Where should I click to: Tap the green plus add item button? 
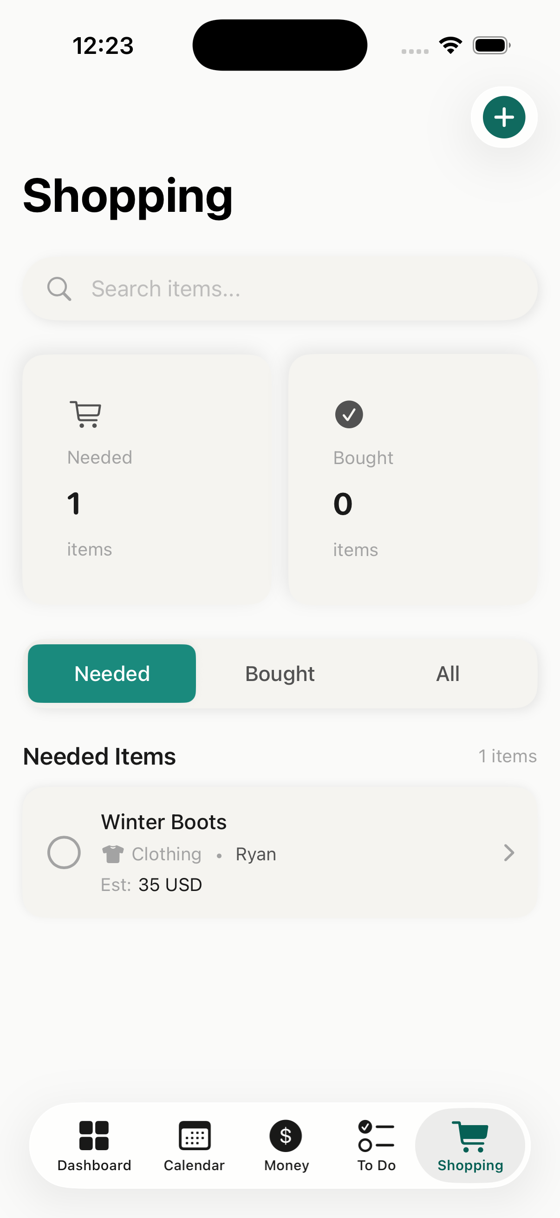(x=504, y=117)
